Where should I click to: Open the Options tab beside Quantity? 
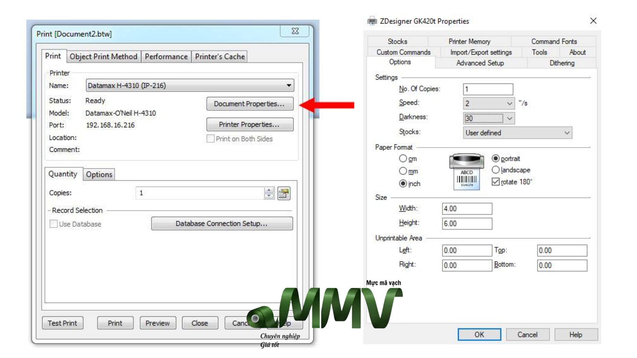coord(99,174)
